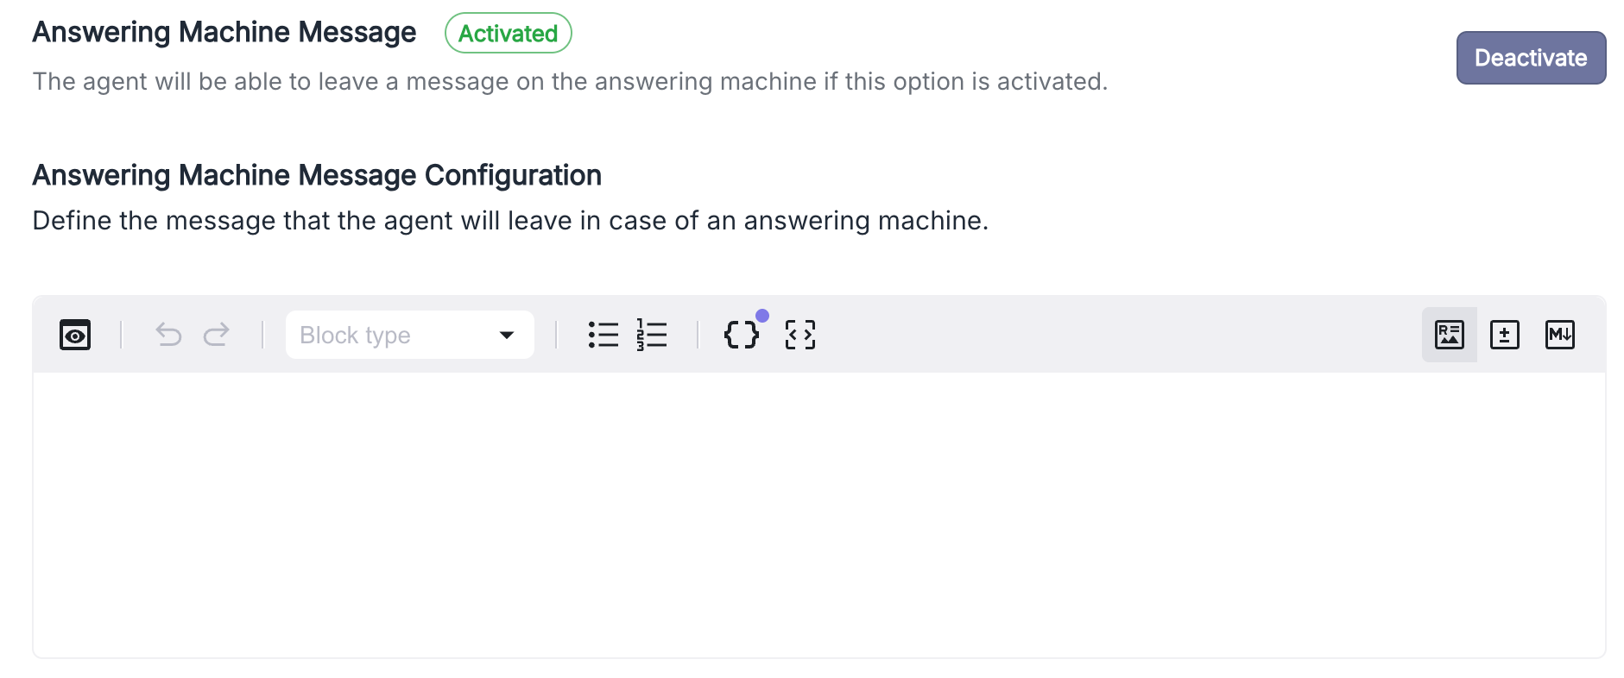Click the purple dot on the braces icon
The height and width of the screenshot is (678, 1624).
761,317
